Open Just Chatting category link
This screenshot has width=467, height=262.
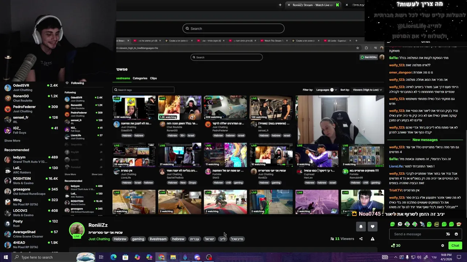[99, 239]
